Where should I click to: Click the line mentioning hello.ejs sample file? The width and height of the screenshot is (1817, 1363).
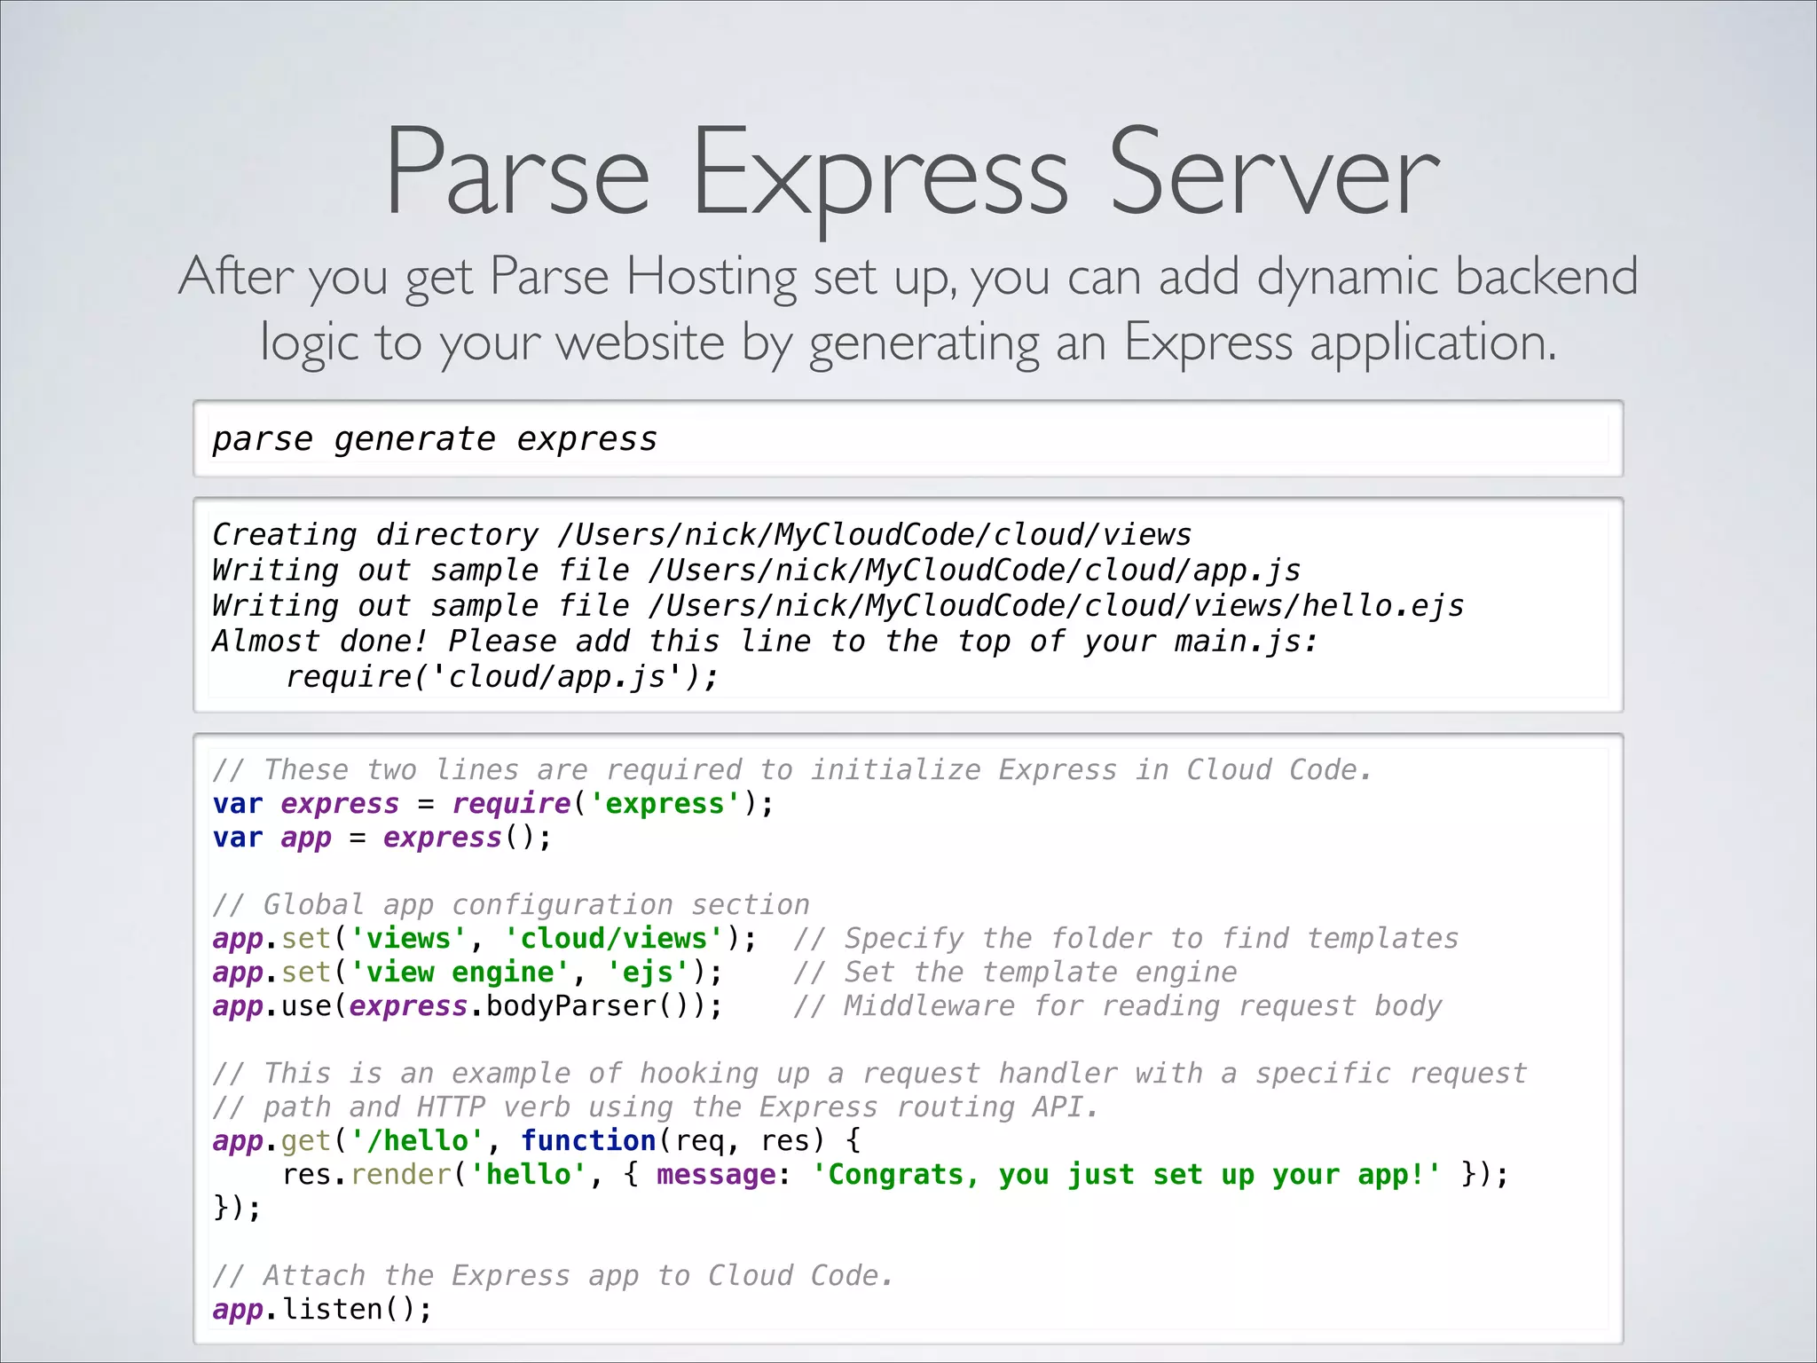(x=838, y=606)
